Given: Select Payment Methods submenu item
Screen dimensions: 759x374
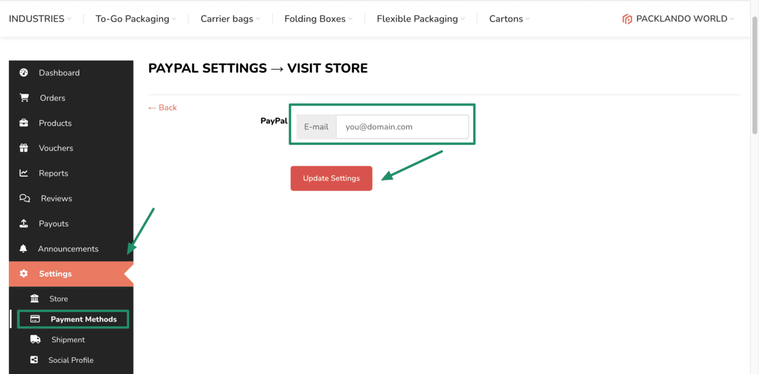Looking at the screenshot, I should tap(72, 319).
